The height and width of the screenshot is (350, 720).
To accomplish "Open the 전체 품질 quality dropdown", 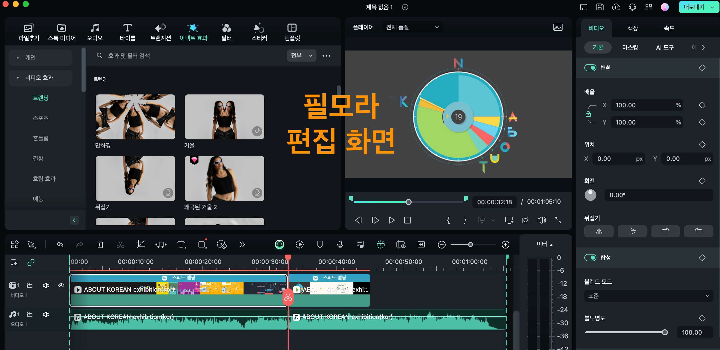I will [x=412, y=27].
